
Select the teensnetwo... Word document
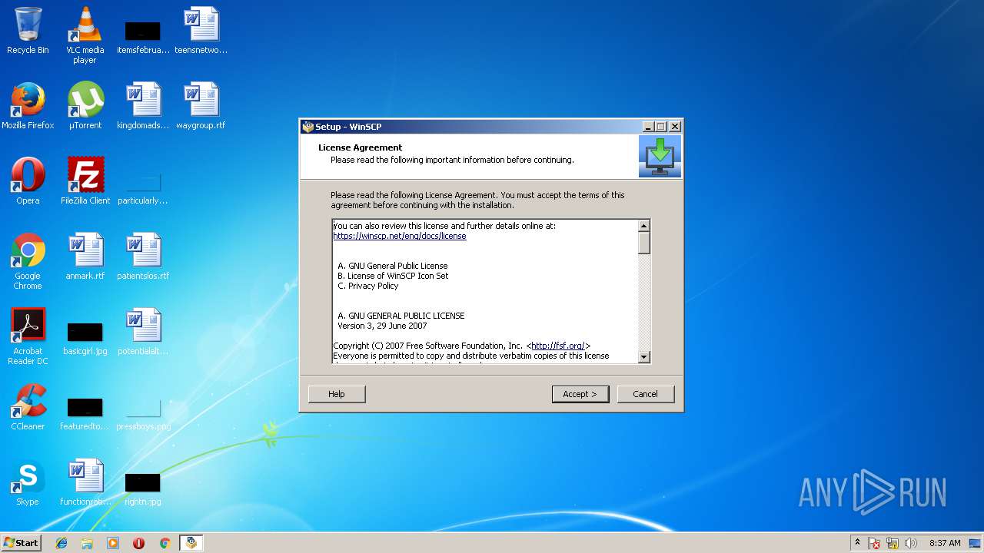[x=201, y=31]
